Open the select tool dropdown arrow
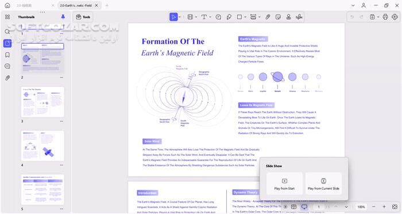 coord(180,17)
